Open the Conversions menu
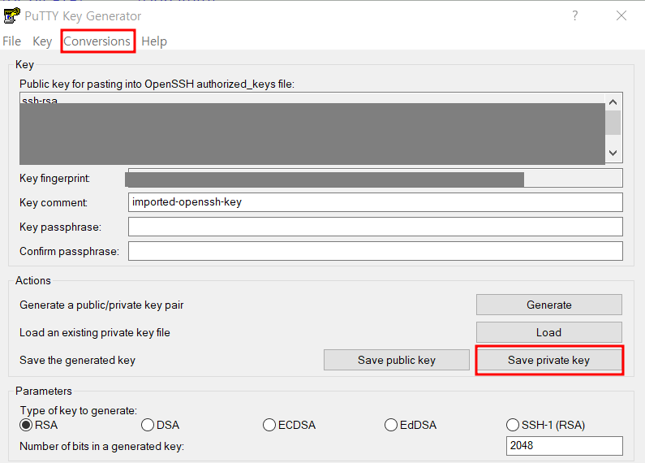This screenshot has height=463, width=645. click(x=97, y=41)
